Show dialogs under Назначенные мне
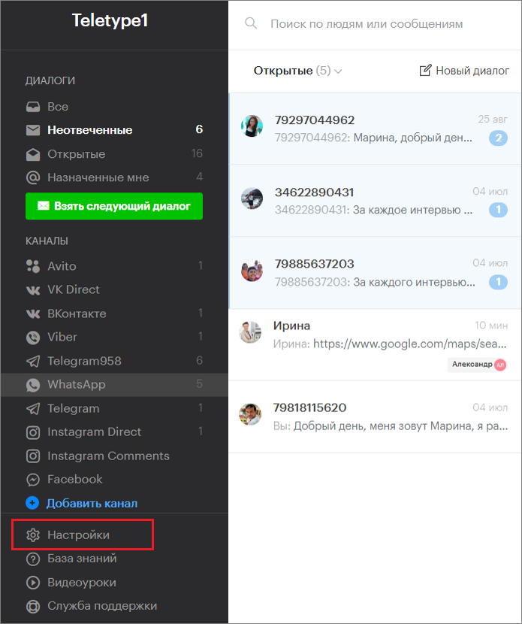 point(98,177)
